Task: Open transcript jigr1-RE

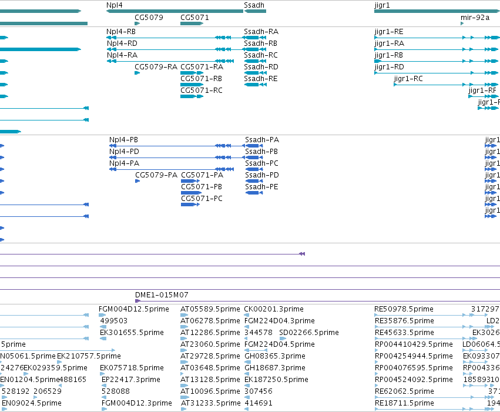Action: (x=389, y=32)
